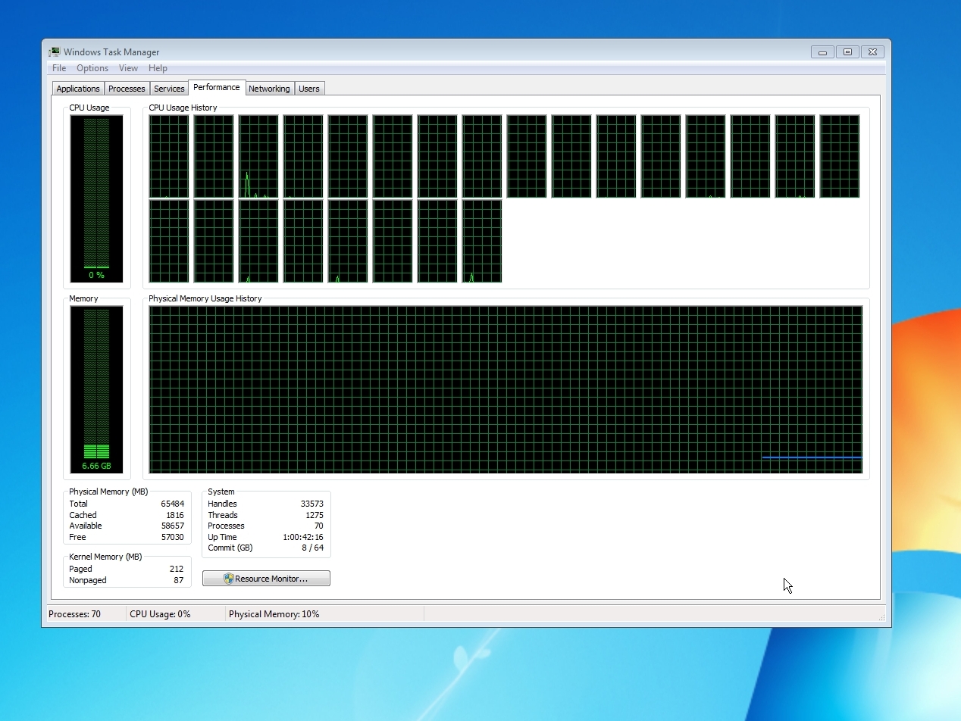Screen dimensions: 961x721
Task: Click the Handles value 33573
Action: tap(311, 504)
